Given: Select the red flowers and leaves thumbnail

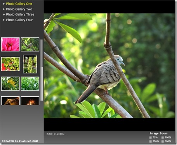Looking at the screenshot, I should tap(10, 64).
